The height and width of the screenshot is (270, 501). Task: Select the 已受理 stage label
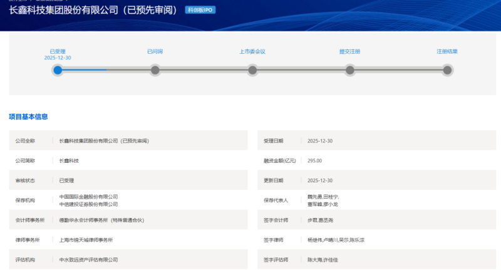coord(58,51)
